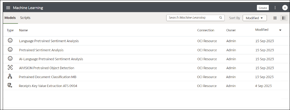The width and height of the screenshot is (290, 110).
Task: Toggle sort arrow on Modified column
Action: click(280, 30)
